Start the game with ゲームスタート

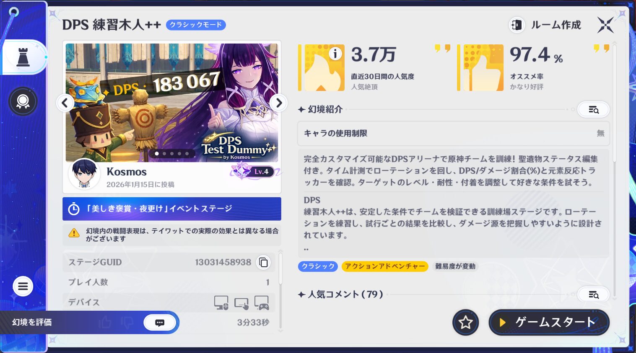pyautogui.click(x=549, y=322)
